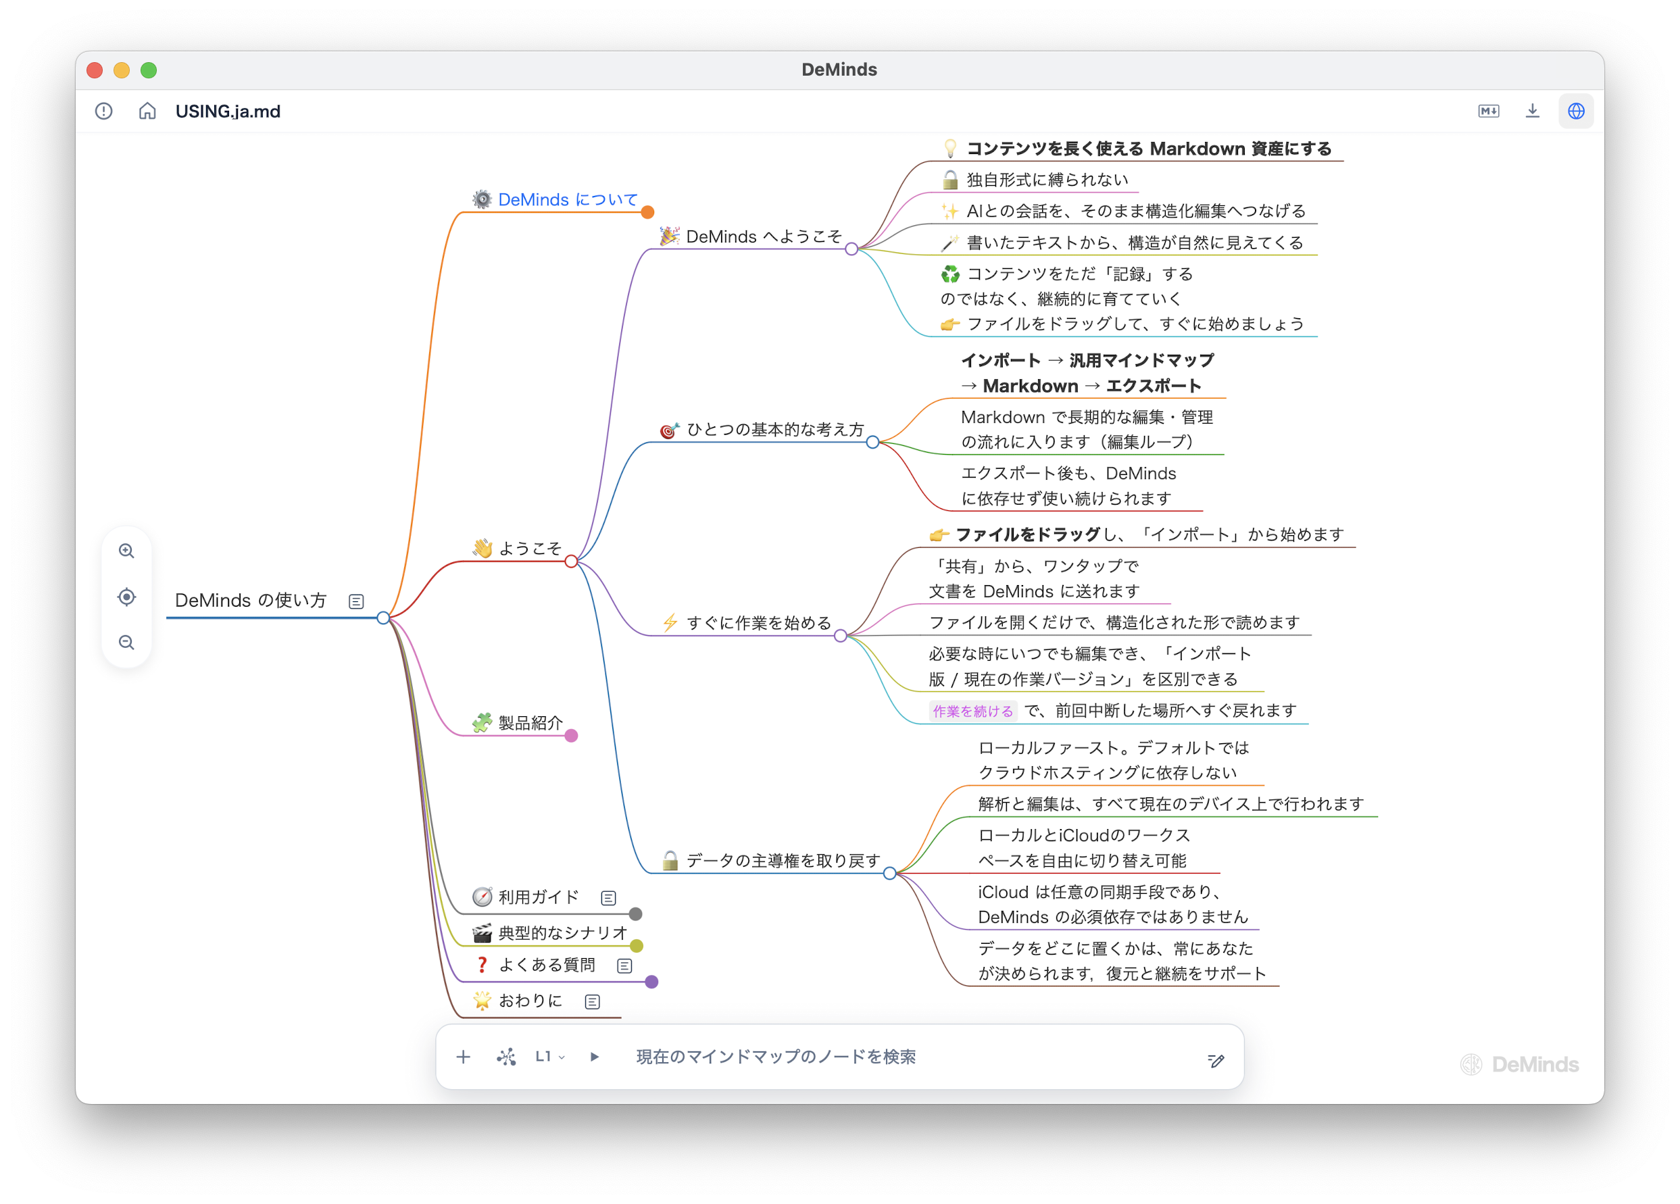
Task: Select the おわりに node
Action: point(517,1001)
